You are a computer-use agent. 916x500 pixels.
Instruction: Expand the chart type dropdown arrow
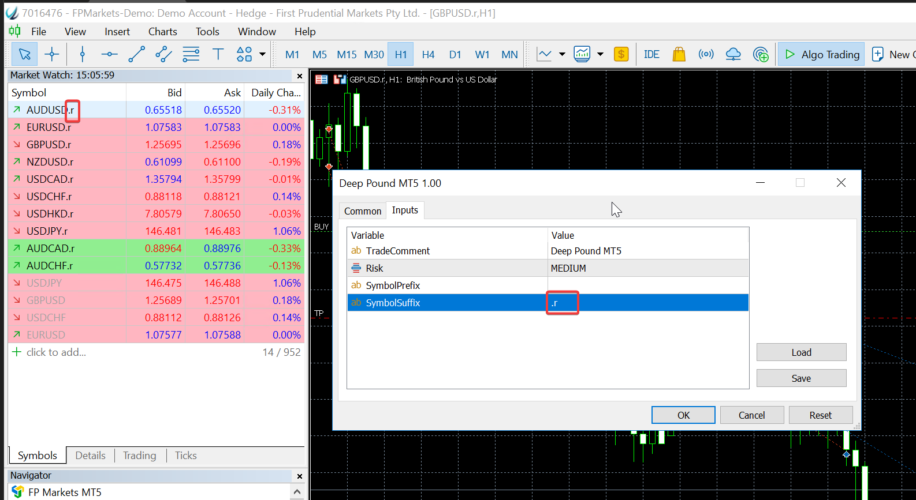tap(562, 54)
